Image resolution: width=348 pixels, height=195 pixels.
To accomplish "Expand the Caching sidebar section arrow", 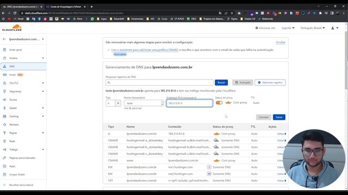I will [43, 116].
